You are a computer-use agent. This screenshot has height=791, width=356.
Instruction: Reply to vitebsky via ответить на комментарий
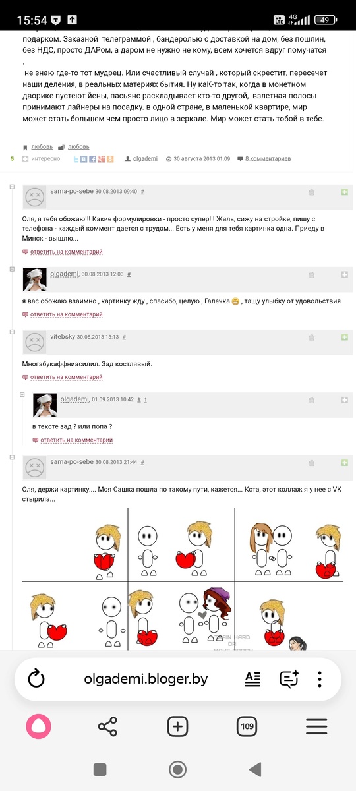(x=66, y=377)
